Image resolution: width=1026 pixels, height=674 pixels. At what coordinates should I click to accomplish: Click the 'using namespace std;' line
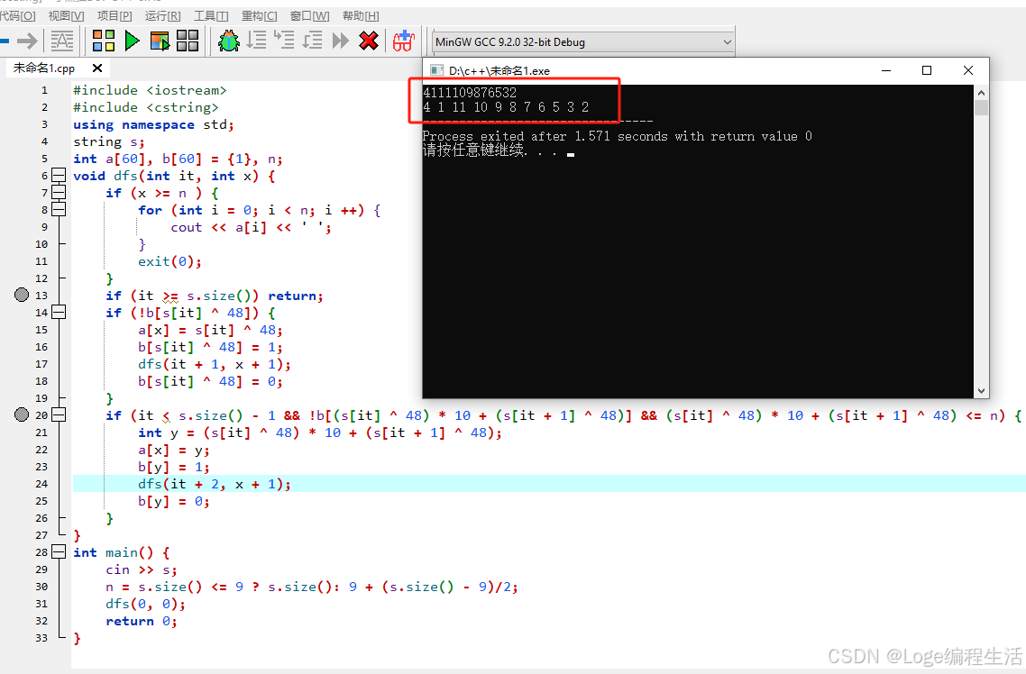coord(153,124)
